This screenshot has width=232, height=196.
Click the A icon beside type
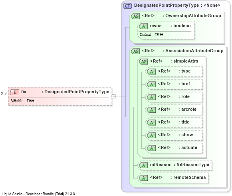click(x=151, y=72)
